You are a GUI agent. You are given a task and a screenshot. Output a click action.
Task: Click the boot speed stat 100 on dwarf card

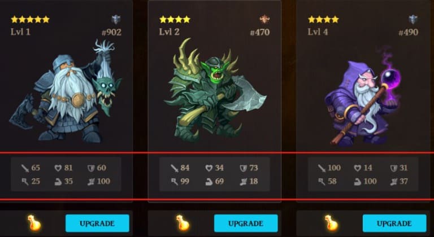99,181
